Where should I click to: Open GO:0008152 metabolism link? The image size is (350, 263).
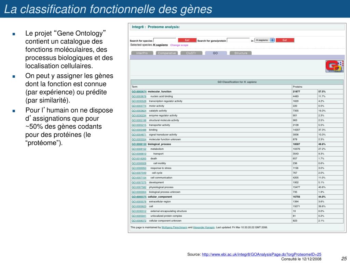(139, 149)
